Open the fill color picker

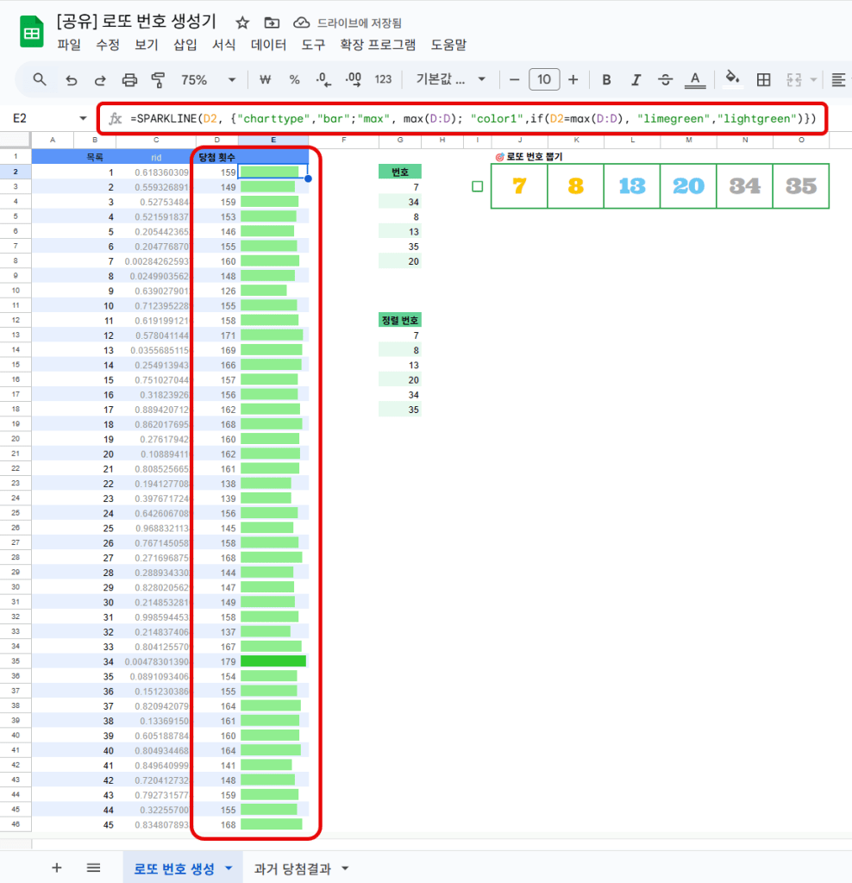point(732,80)
